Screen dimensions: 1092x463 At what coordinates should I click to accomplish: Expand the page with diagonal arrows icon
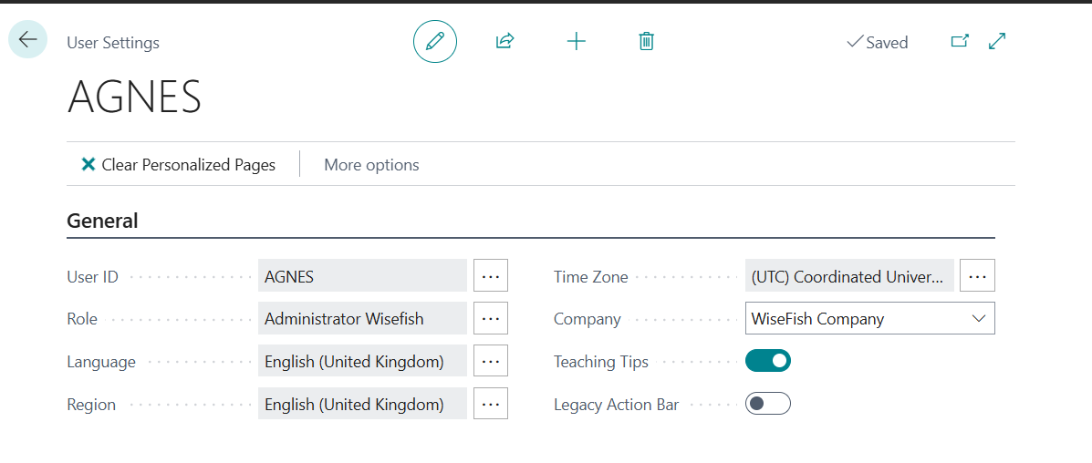coord(997,41)
